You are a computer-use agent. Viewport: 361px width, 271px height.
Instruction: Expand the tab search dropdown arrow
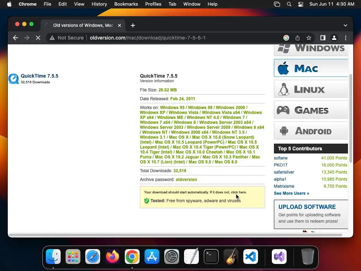coord(345,25)
